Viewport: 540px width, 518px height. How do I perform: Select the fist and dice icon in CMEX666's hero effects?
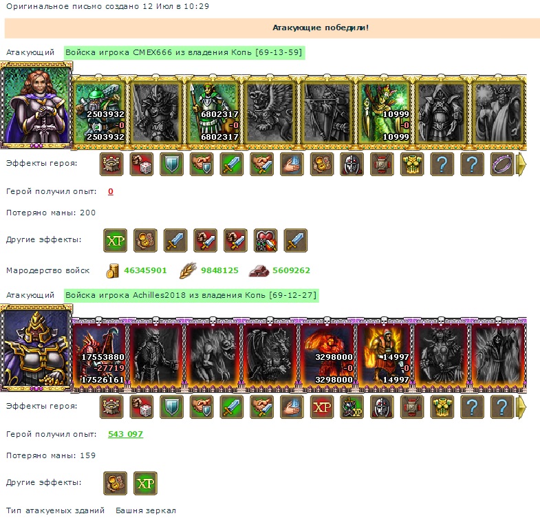[x=142, y=164]
